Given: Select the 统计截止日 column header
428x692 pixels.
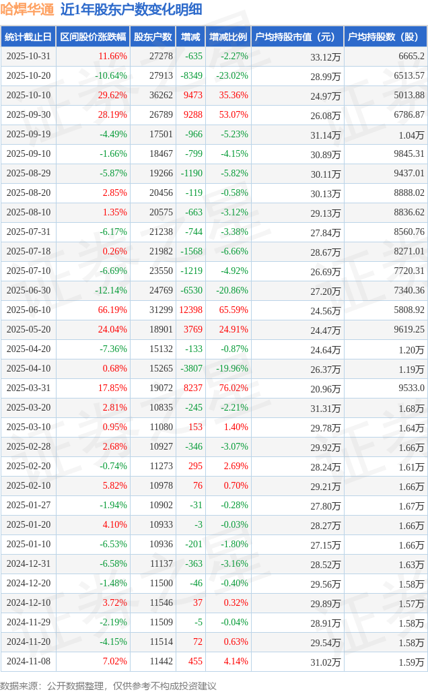Looking at the screenshot, I should [x=28, y=36].
